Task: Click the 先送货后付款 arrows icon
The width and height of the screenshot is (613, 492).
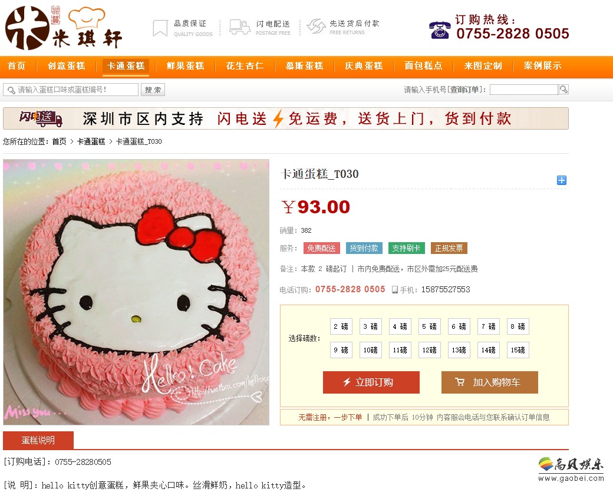Action: tap(317, 27)
